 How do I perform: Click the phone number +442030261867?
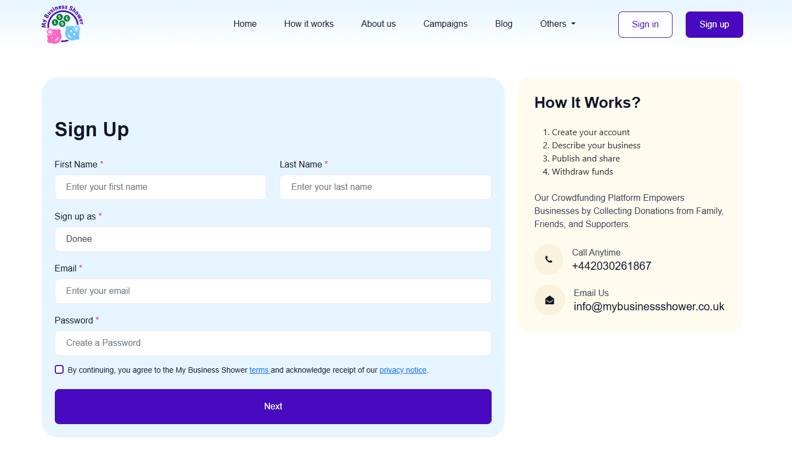pyautogui.click(x=612, y=266)
